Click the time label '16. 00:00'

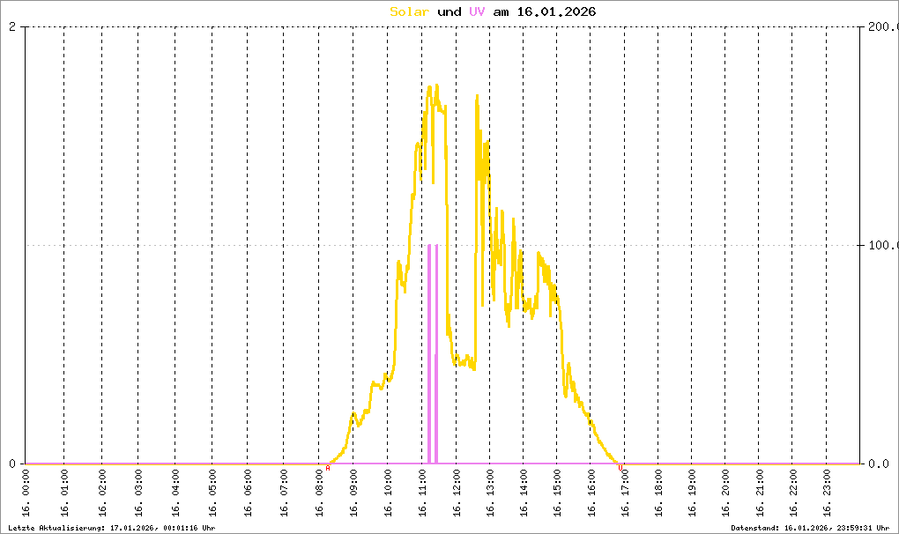tap(26, 493)
